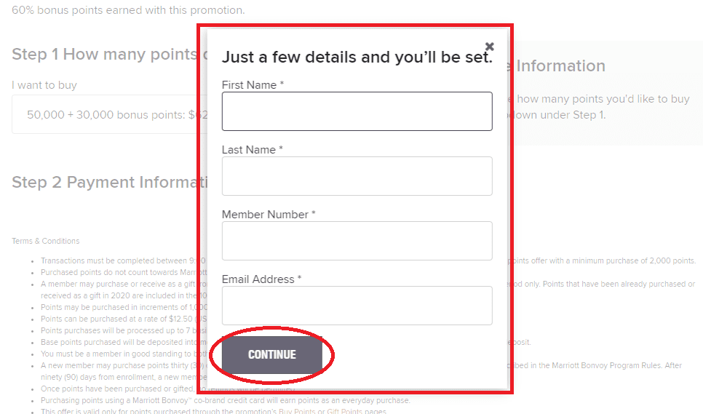Click the 'Just a few details' dialog heading
This screenshot has height=414, width=703.
pos(357,57)
